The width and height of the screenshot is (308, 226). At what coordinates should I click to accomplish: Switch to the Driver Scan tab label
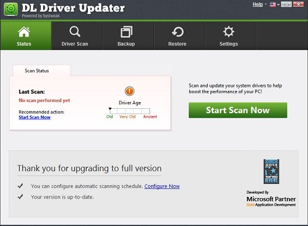coord(74,44)
